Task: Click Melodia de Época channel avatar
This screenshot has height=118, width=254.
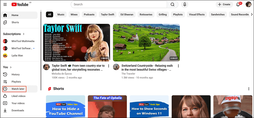Action: coord(46,67)
